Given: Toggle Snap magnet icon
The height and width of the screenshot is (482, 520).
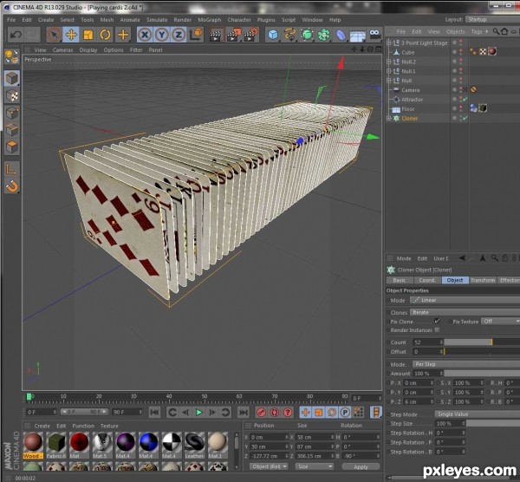Looking at the screenshot, I should pos(12,186).
